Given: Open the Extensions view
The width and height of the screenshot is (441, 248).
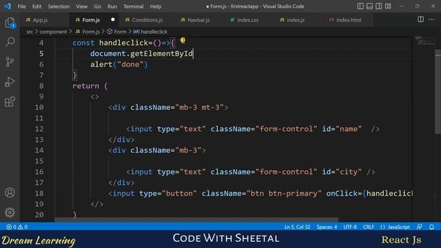Looking at the screenshot, I should [10, 102].
